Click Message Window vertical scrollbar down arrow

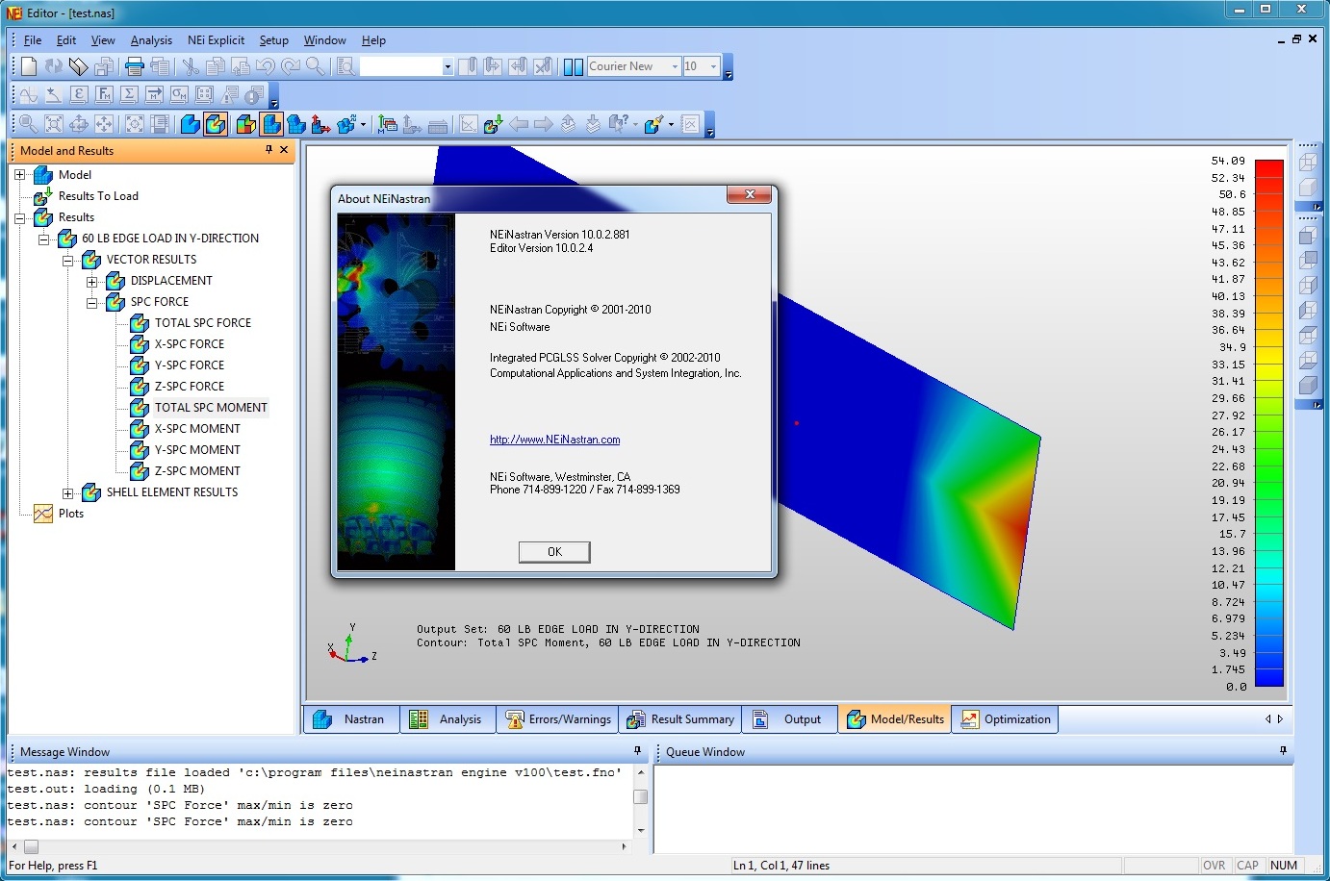coord(641,830)
